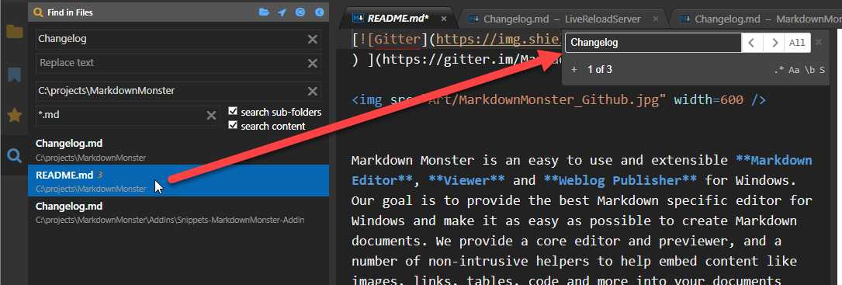The width and height of the screenshot is (842, 285).
Task: Click the '**Weblog Publisher**' text in editor
Action: [620, 180]
